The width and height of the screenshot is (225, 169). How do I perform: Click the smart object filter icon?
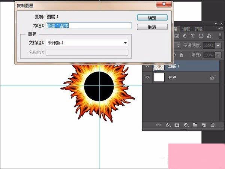(209, 36)
